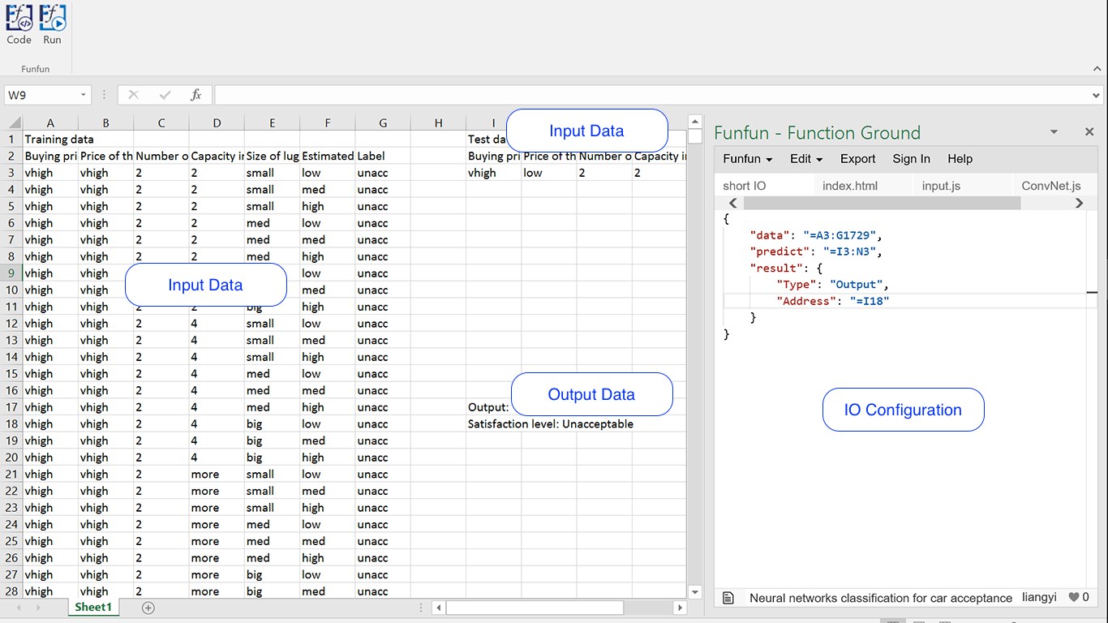The height and width of the screenshot is (623, 1108).
Task: Click the Sign In link
Action: coord(911,159)
